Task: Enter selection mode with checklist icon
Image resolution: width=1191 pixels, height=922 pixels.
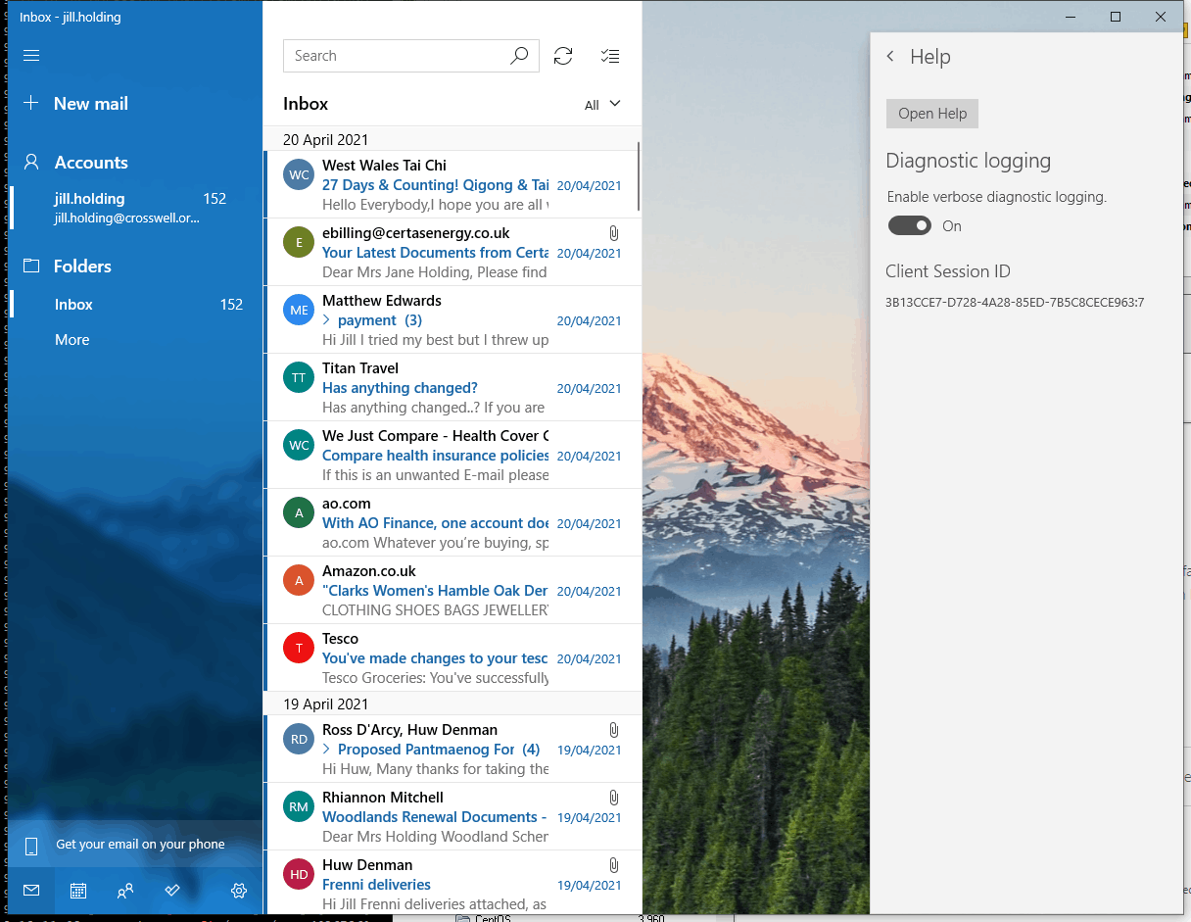Action: click(x=610, y=56)
